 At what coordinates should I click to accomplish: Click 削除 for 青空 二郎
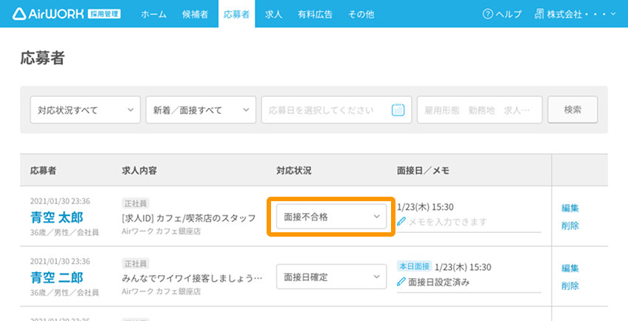click(570, 285)
